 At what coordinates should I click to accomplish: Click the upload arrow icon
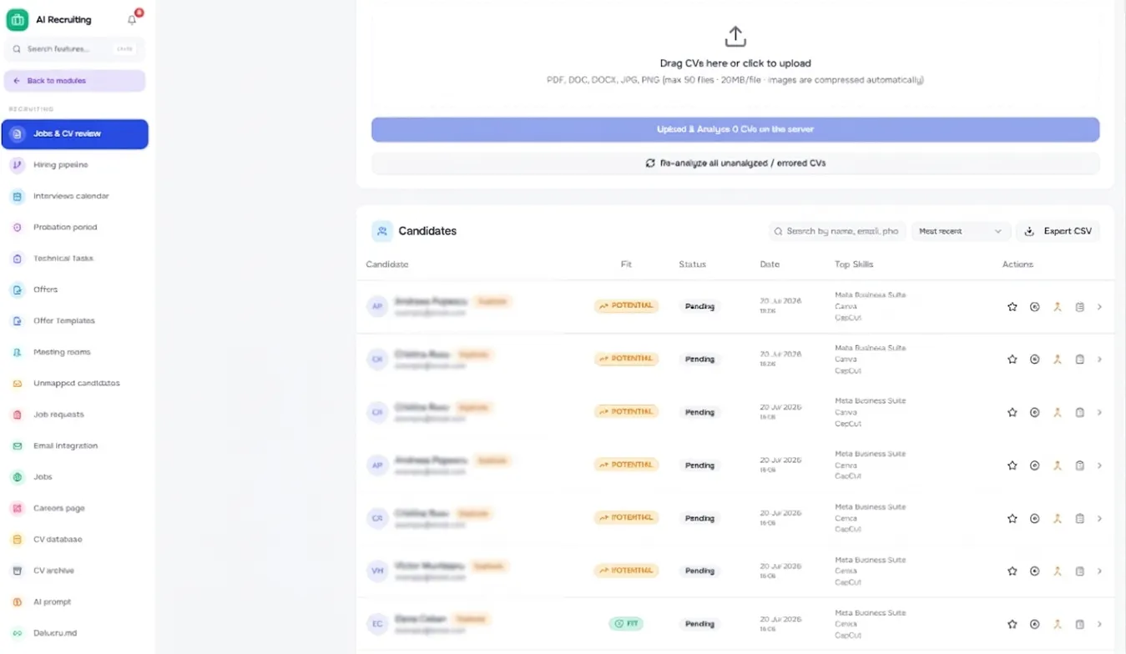click(x=735, y=37)
